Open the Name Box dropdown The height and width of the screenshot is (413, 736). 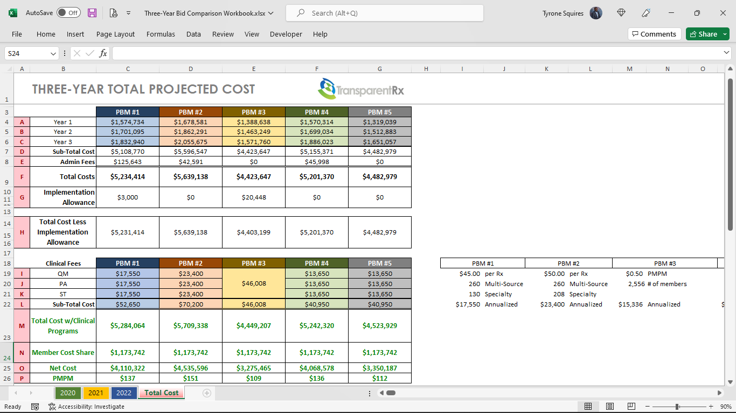tap(54, 53)
